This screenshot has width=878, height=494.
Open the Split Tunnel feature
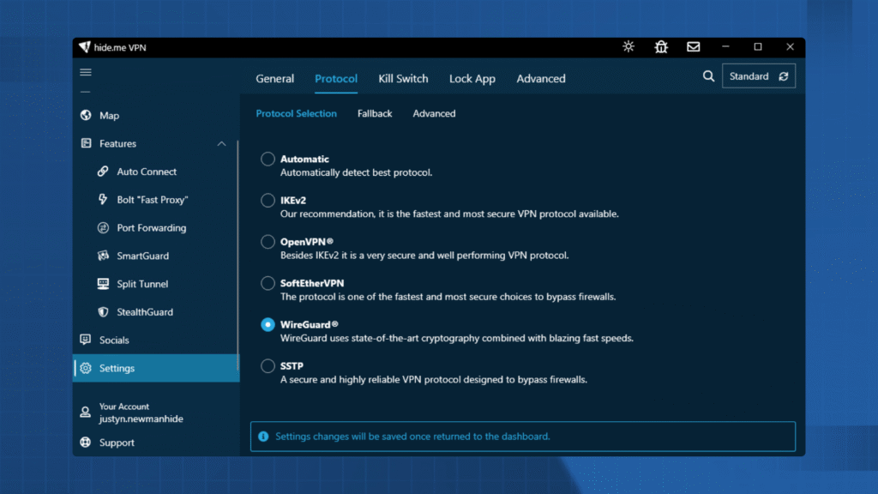(x=142, y=284)
